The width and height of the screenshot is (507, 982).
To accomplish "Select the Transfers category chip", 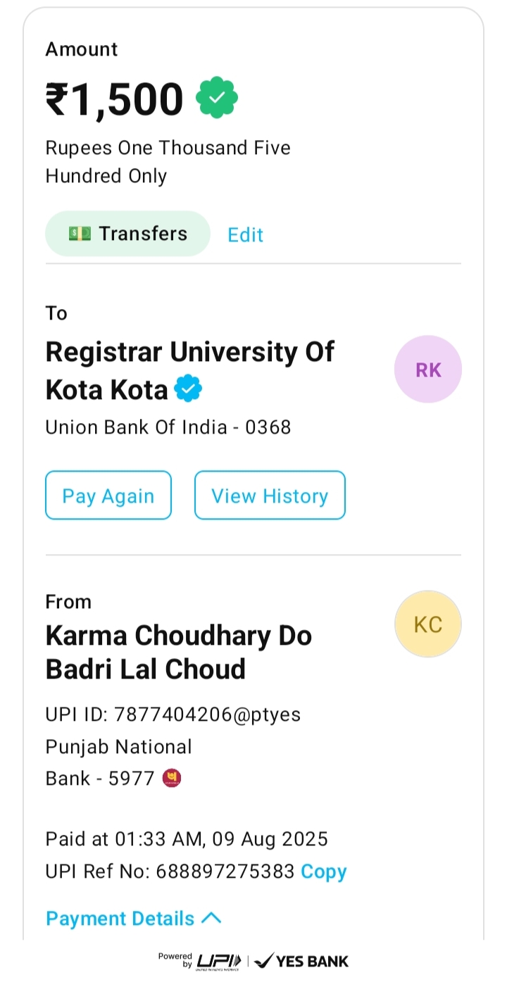I will point(128,234).
